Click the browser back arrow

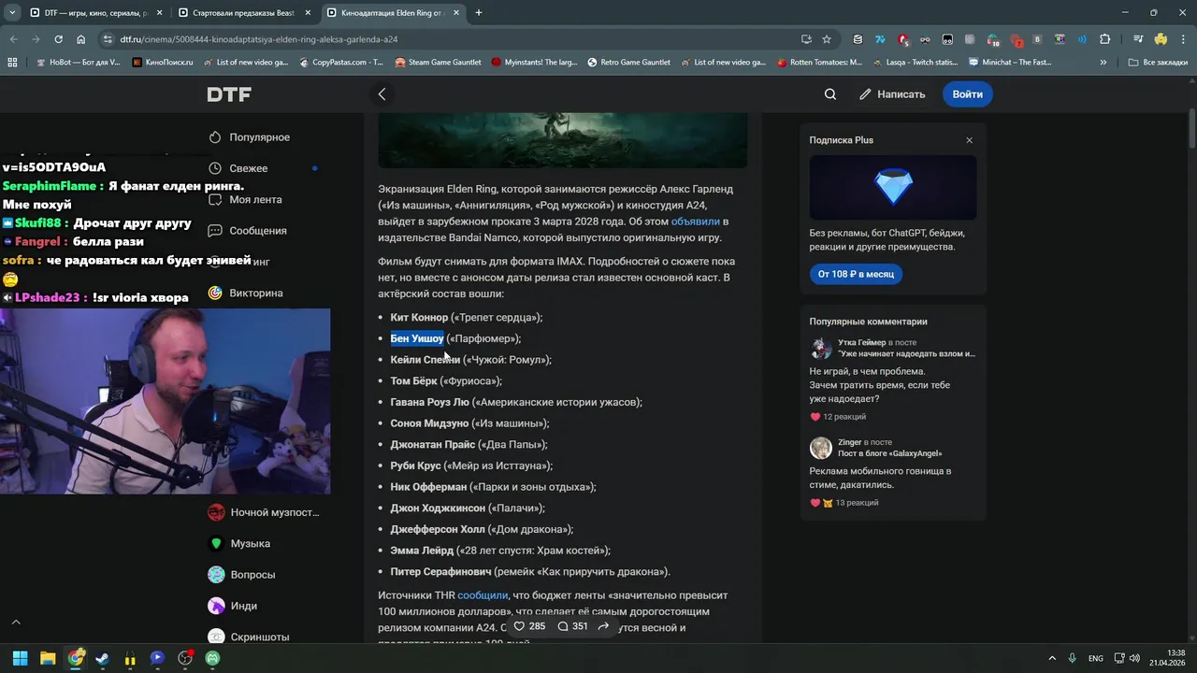click(12, 39)
